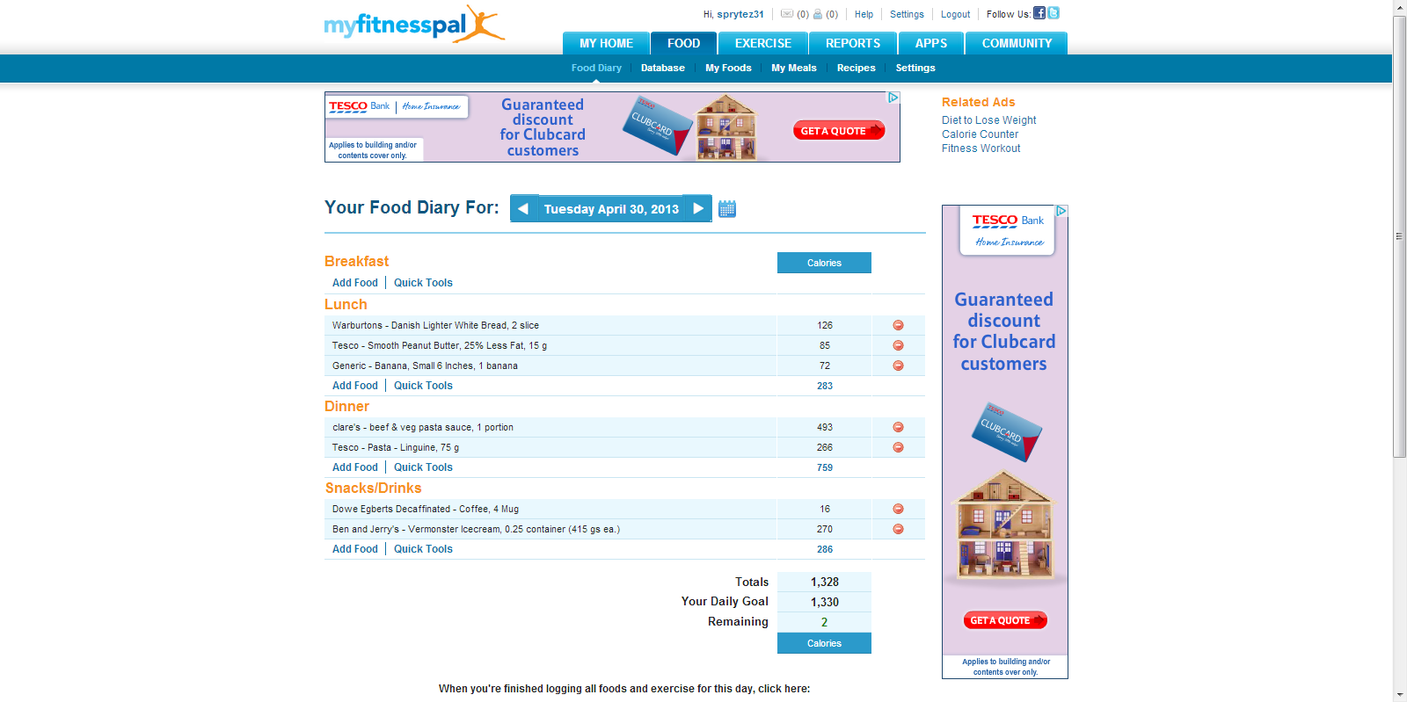Click AdChoices icon on sidebar ad

(x=1061, y=211)
